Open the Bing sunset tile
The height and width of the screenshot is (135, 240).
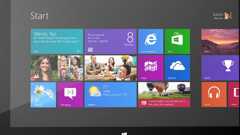[220, 41]
